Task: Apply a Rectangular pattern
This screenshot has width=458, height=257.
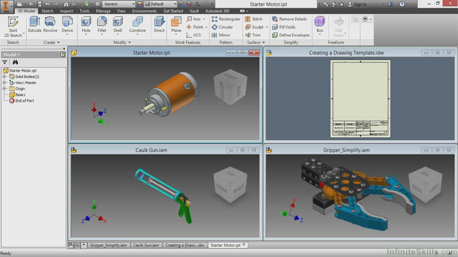Action: coord(226,19)
